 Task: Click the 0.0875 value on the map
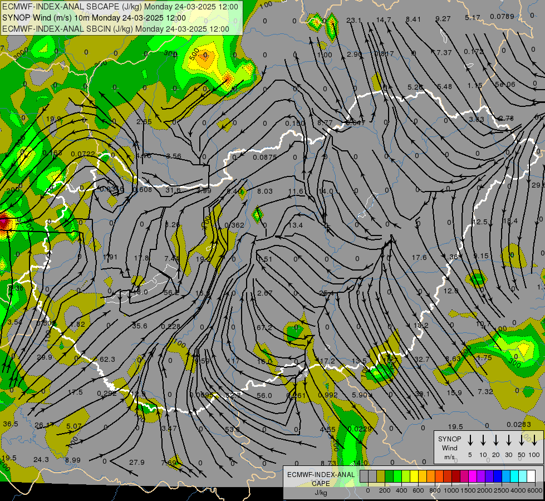[265, 157]
